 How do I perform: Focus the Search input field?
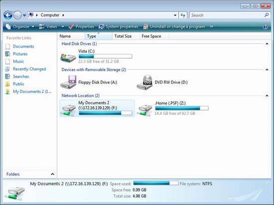click(x=227, y=15)
